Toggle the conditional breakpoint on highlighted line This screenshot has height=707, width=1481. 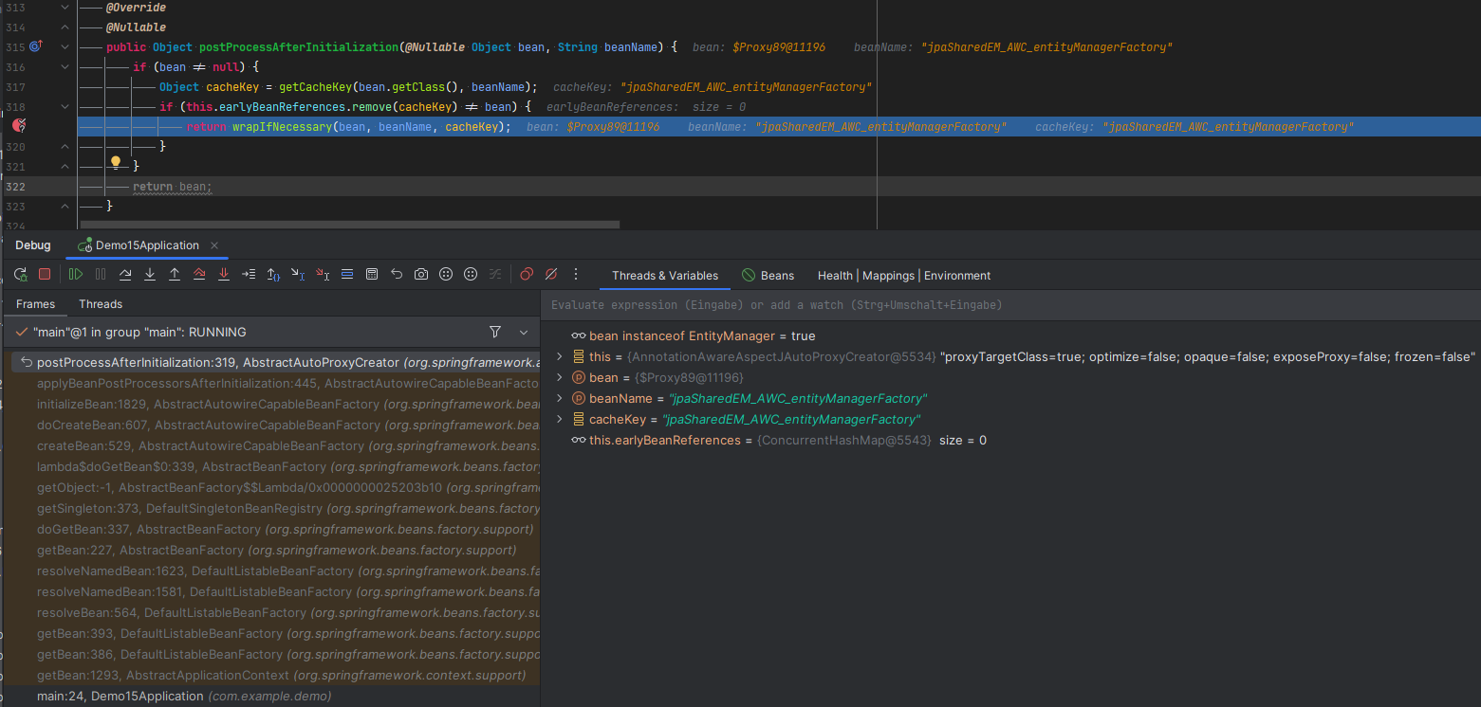[x=19, y=126]
